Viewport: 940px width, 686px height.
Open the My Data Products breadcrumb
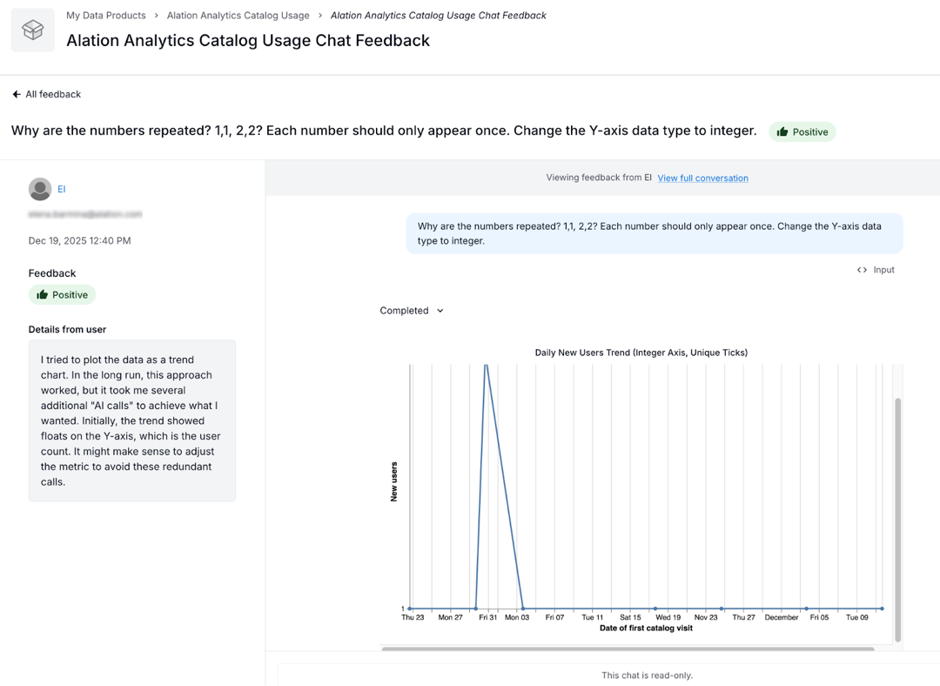pyautogui.click(x=105, y=15)
